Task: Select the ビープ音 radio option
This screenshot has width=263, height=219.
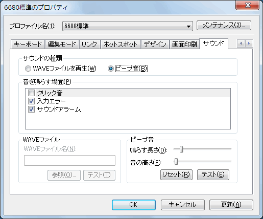Action: tap(111, 69)
